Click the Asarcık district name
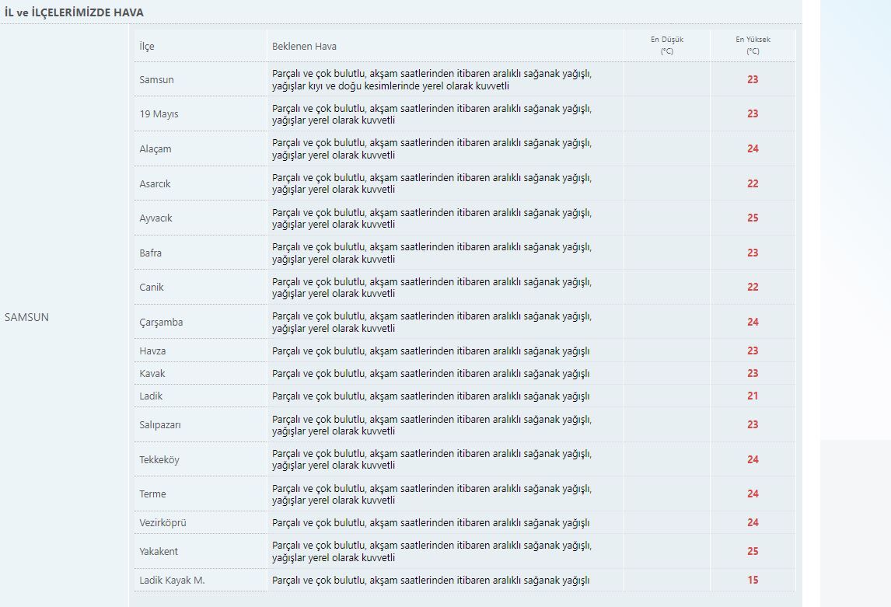 [x=155, y=184]
